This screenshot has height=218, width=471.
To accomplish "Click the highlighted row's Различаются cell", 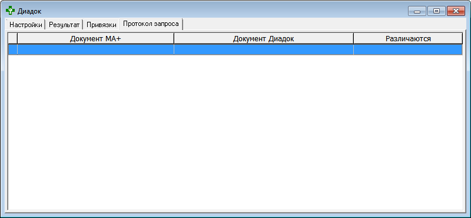I will pos(408,49).
